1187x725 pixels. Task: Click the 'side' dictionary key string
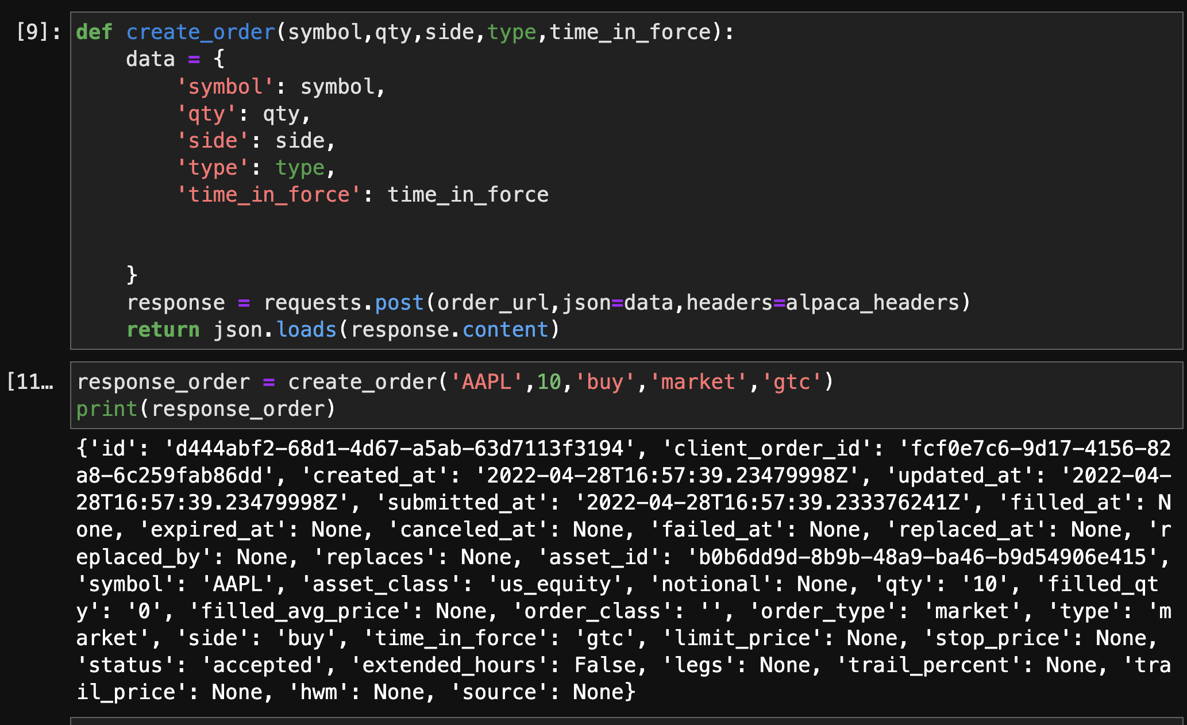click(213, 141)
